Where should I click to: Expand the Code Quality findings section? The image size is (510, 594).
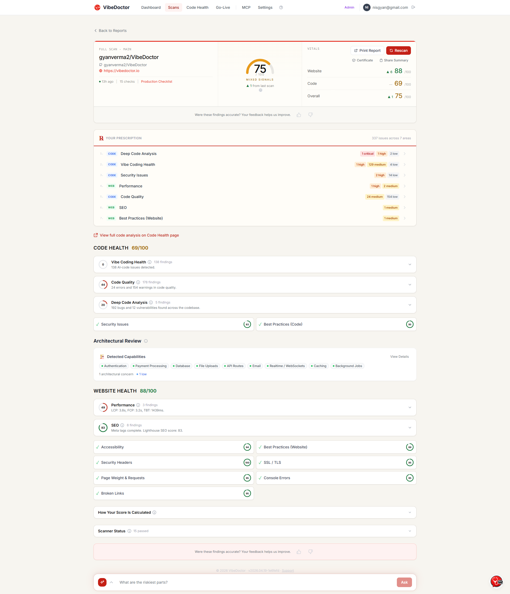pyautogui.click(x=409, y=285)
